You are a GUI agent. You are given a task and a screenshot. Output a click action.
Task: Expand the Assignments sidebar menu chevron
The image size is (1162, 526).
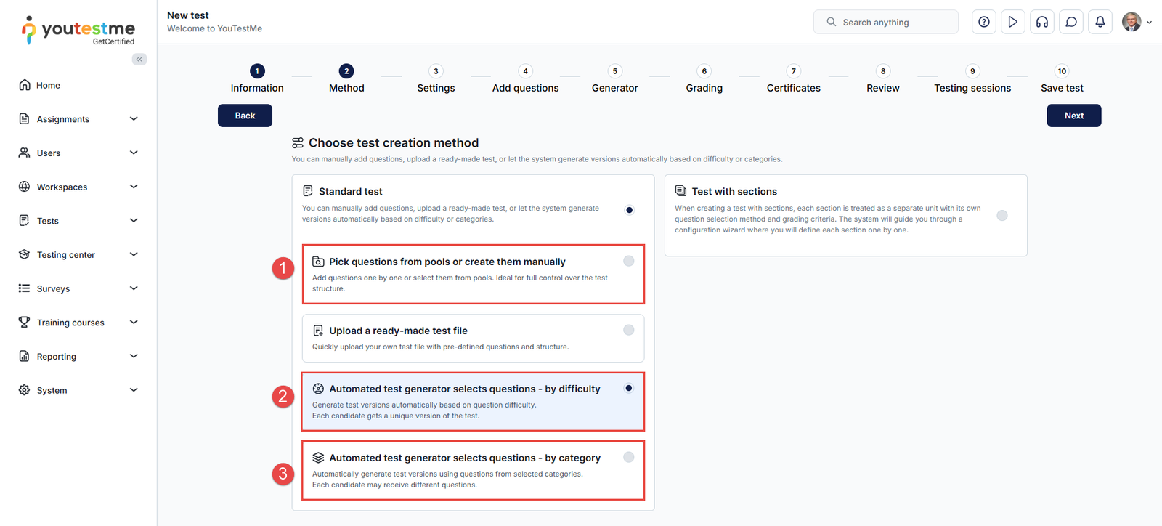134,118
